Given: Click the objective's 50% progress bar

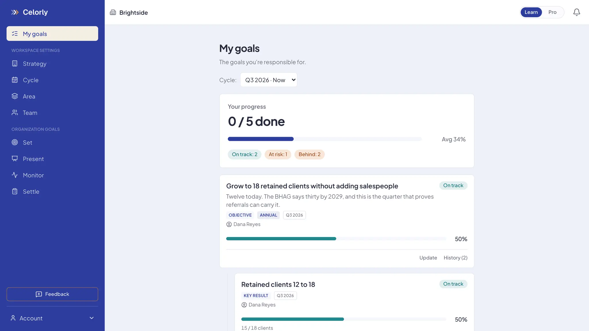Looking at the screenshot, I should click(336, 239).
